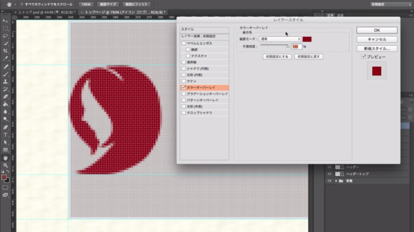Viewport: 414px width, 232px height.
Task: Select the Blur tool
Action: (x=5, y=111)
